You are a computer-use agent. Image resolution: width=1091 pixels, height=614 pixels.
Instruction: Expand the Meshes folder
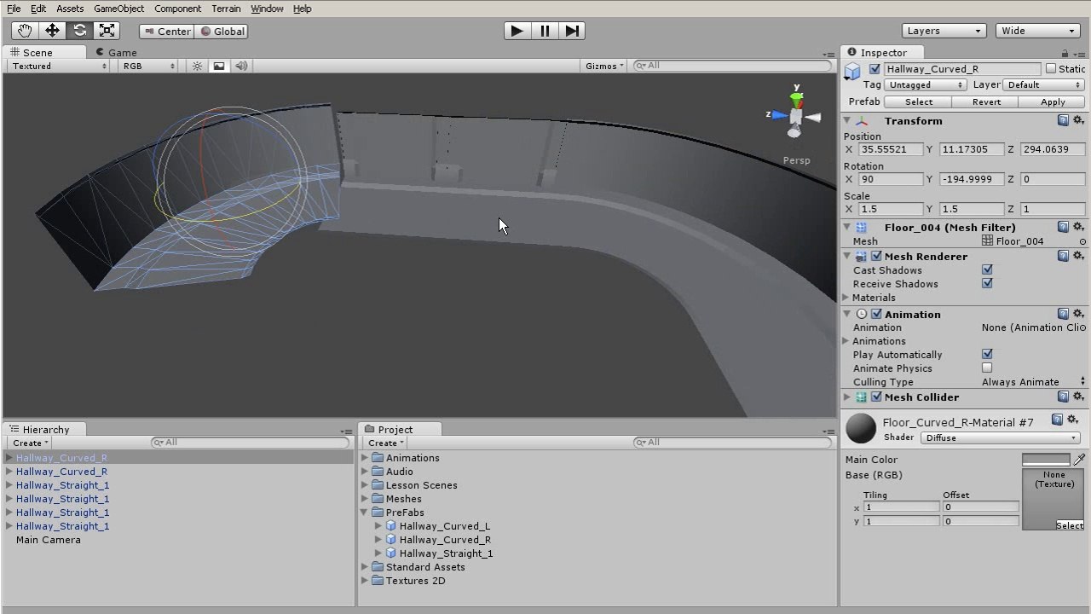click(x=366, y=499)
